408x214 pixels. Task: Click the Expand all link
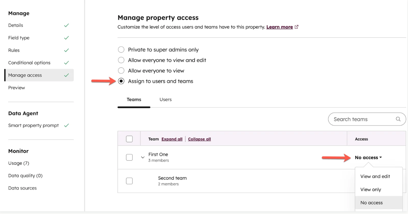click(172, 139)
